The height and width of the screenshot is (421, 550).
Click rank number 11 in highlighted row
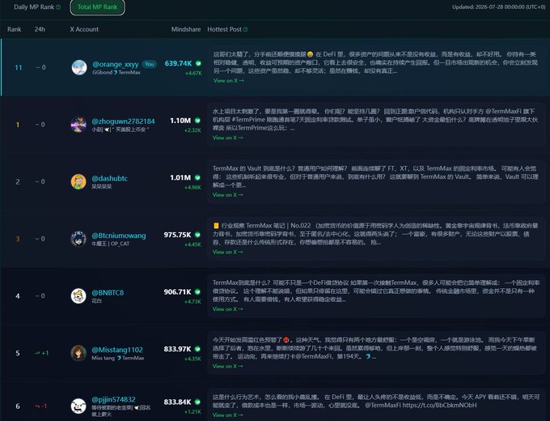(19, 67)
